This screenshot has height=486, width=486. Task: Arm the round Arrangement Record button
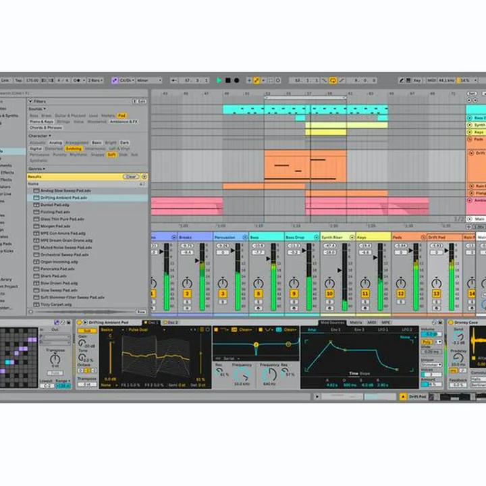point(236,80)
